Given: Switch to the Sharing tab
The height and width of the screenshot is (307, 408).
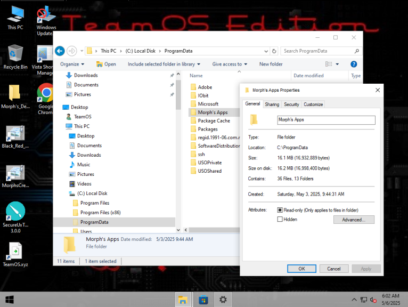Looking at the screenshot, I should click(x=272, y=104).
